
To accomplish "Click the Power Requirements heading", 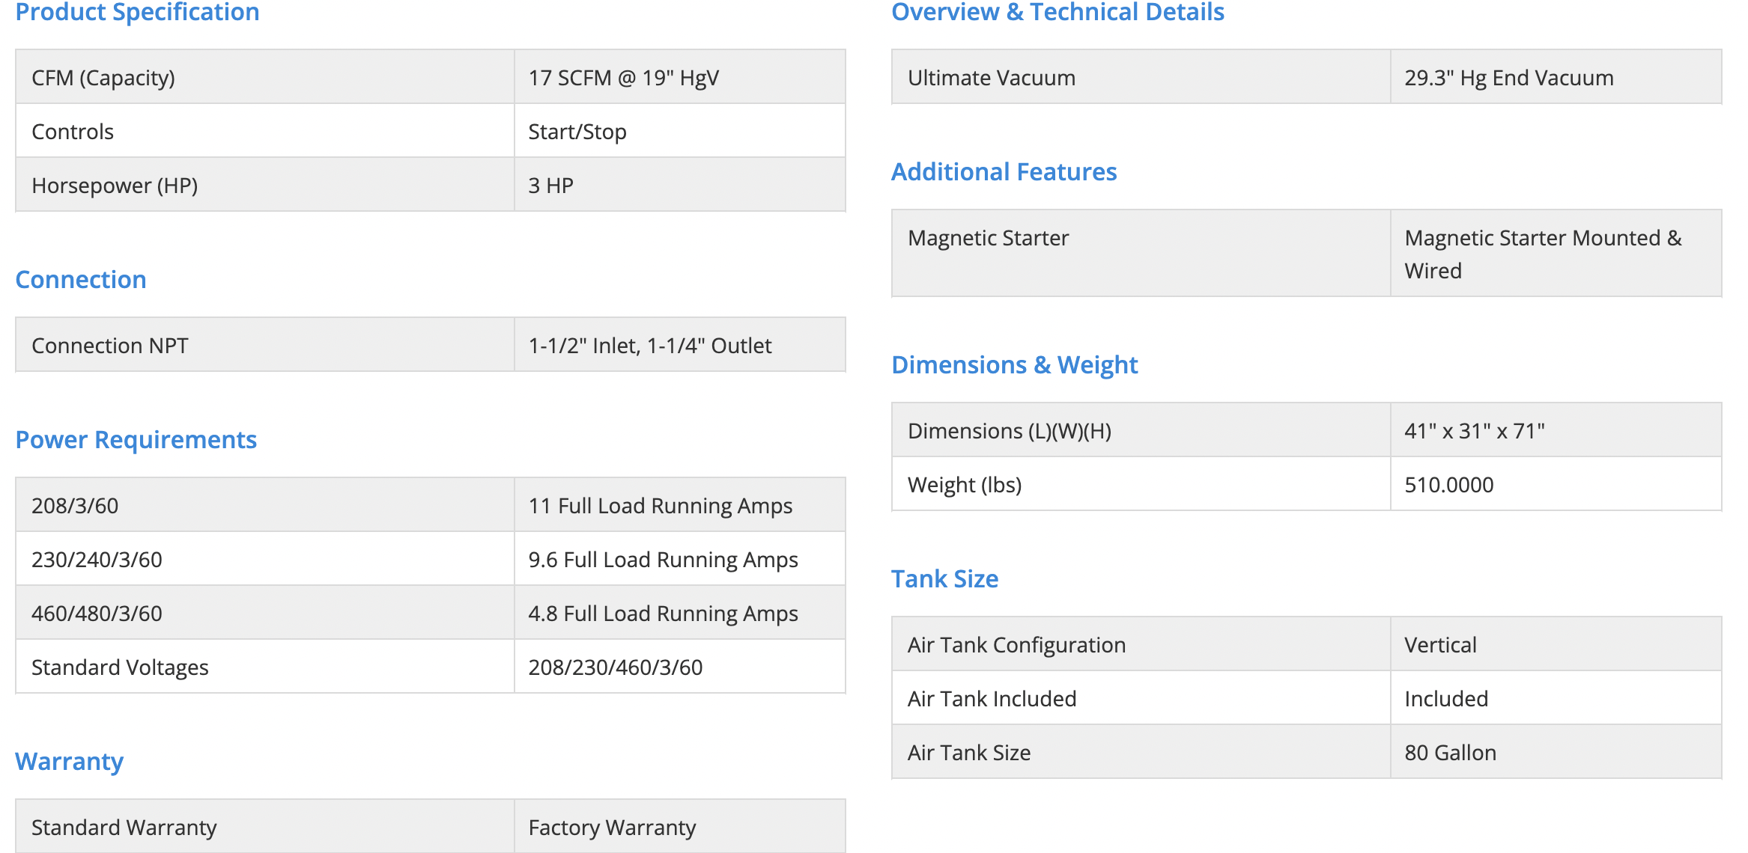I will pos(136,439).
